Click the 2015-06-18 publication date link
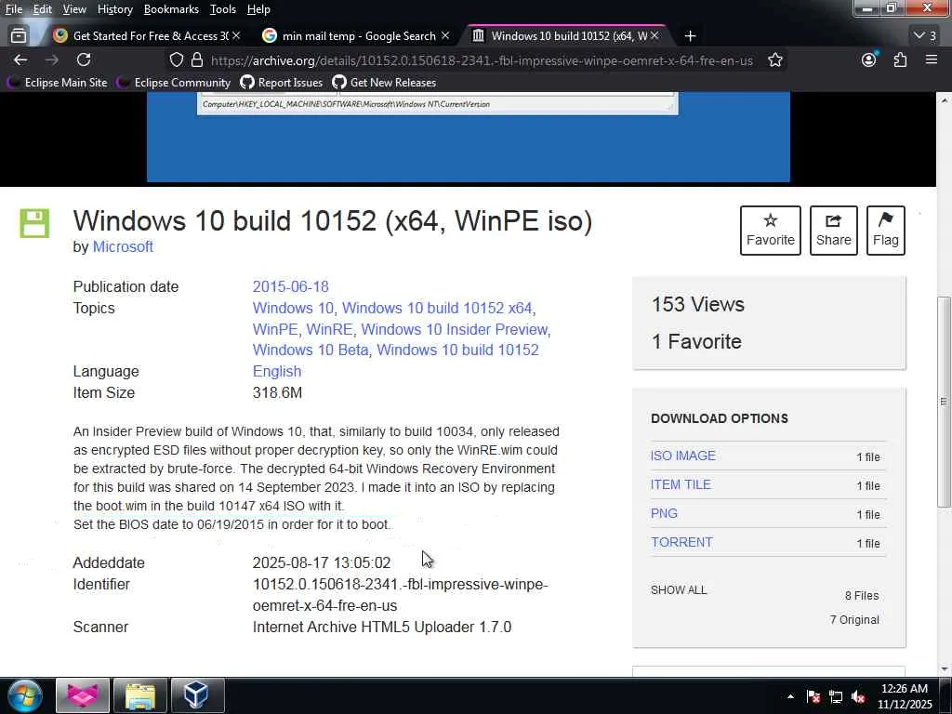The width and height of the screenshot is (952, 714). click(290, 286)
